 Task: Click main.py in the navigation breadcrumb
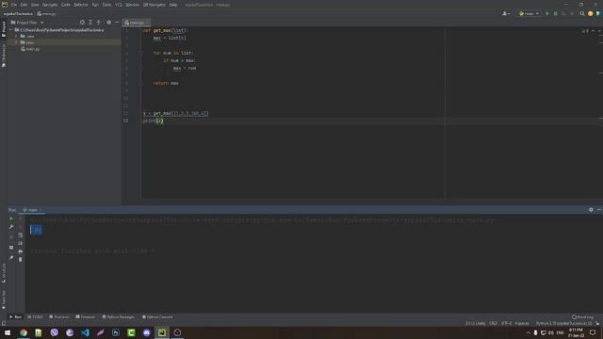[46, 14]
